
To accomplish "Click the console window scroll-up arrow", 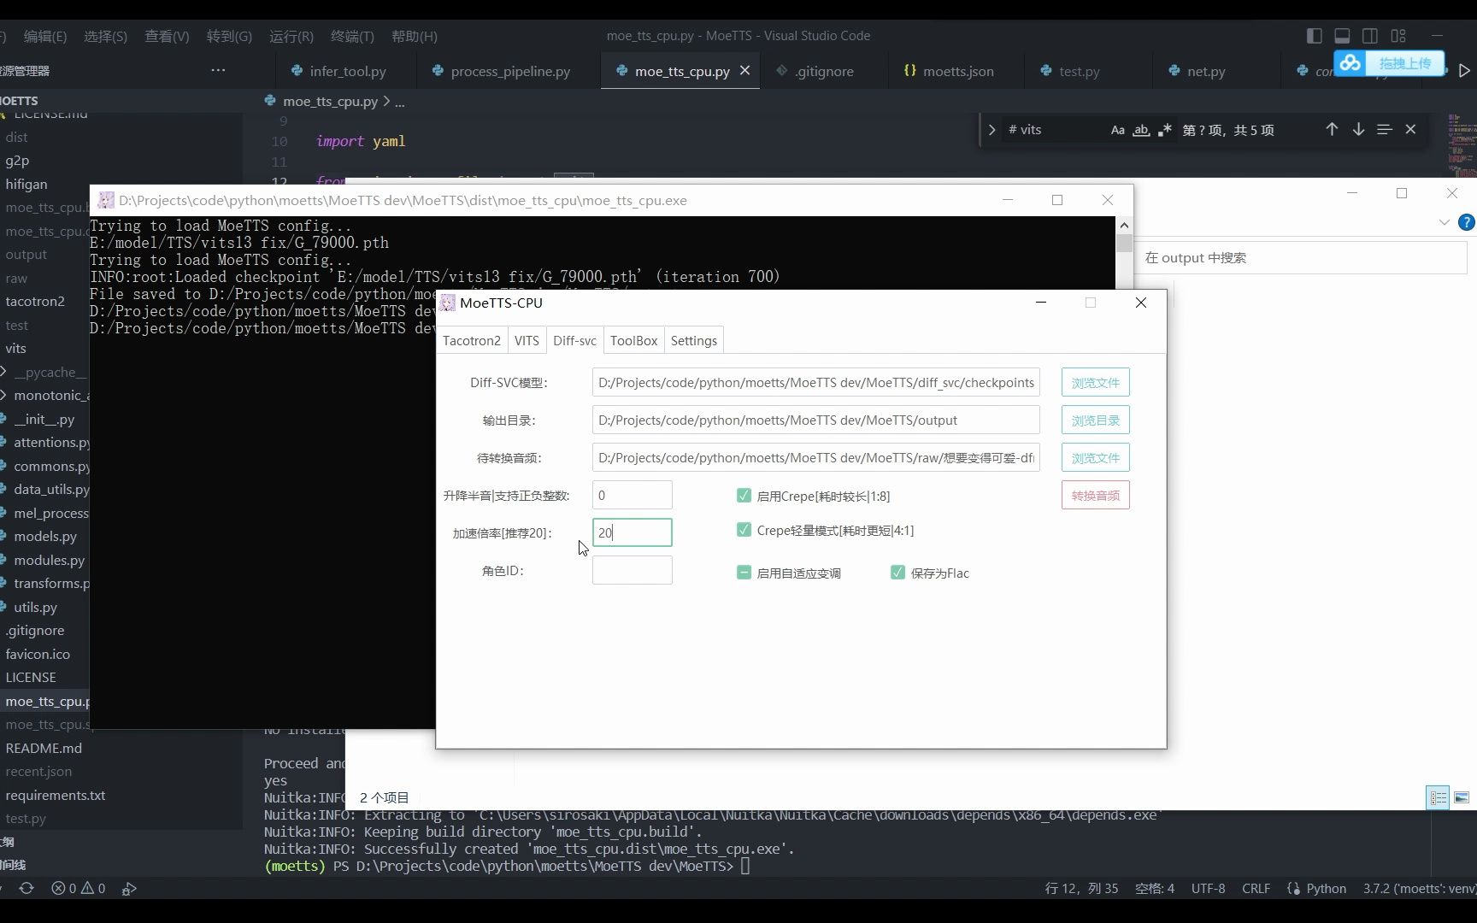I will tap(1124, 225).
